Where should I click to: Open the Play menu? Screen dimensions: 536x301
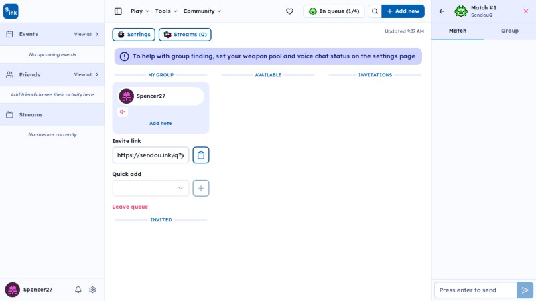click(x=140, y=11)
